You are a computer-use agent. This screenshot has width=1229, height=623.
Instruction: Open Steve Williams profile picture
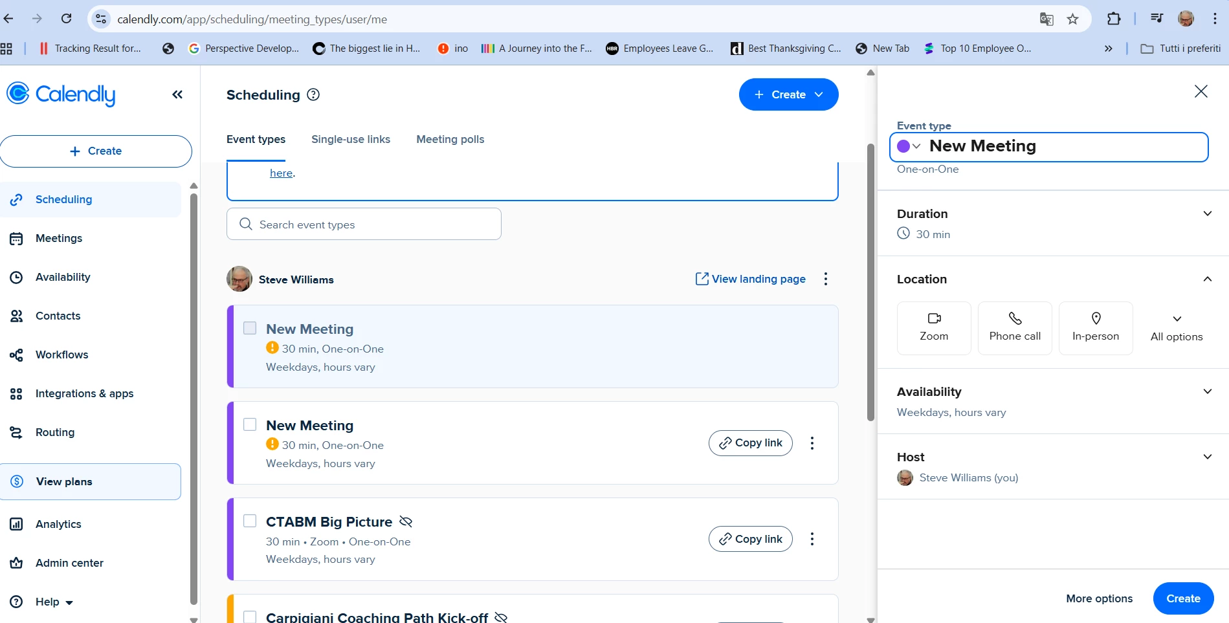(239, 279)
